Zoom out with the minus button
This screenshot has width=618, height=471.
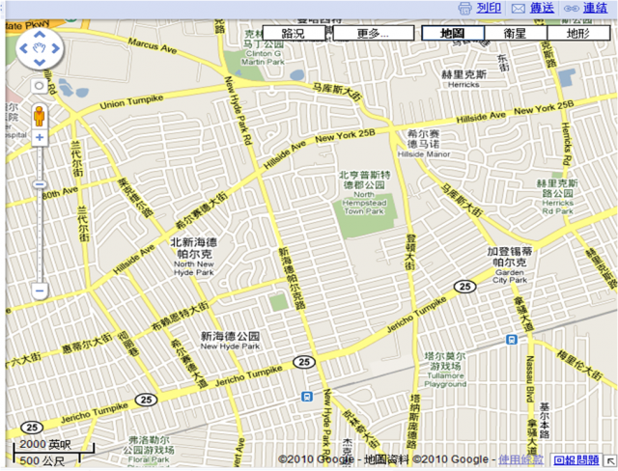pyautogui.click(x=40, y=291)
